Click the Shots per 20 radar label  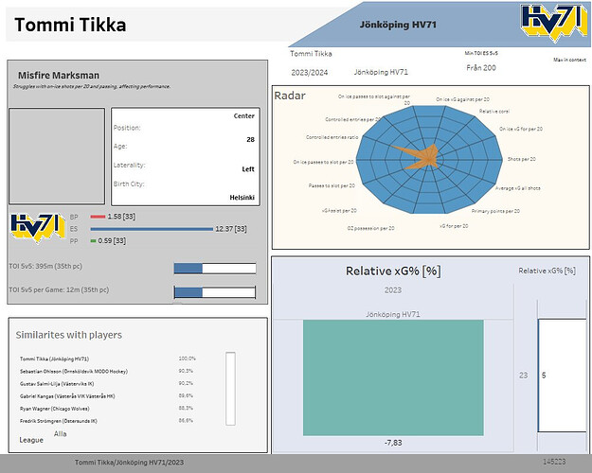coord(521,159)
